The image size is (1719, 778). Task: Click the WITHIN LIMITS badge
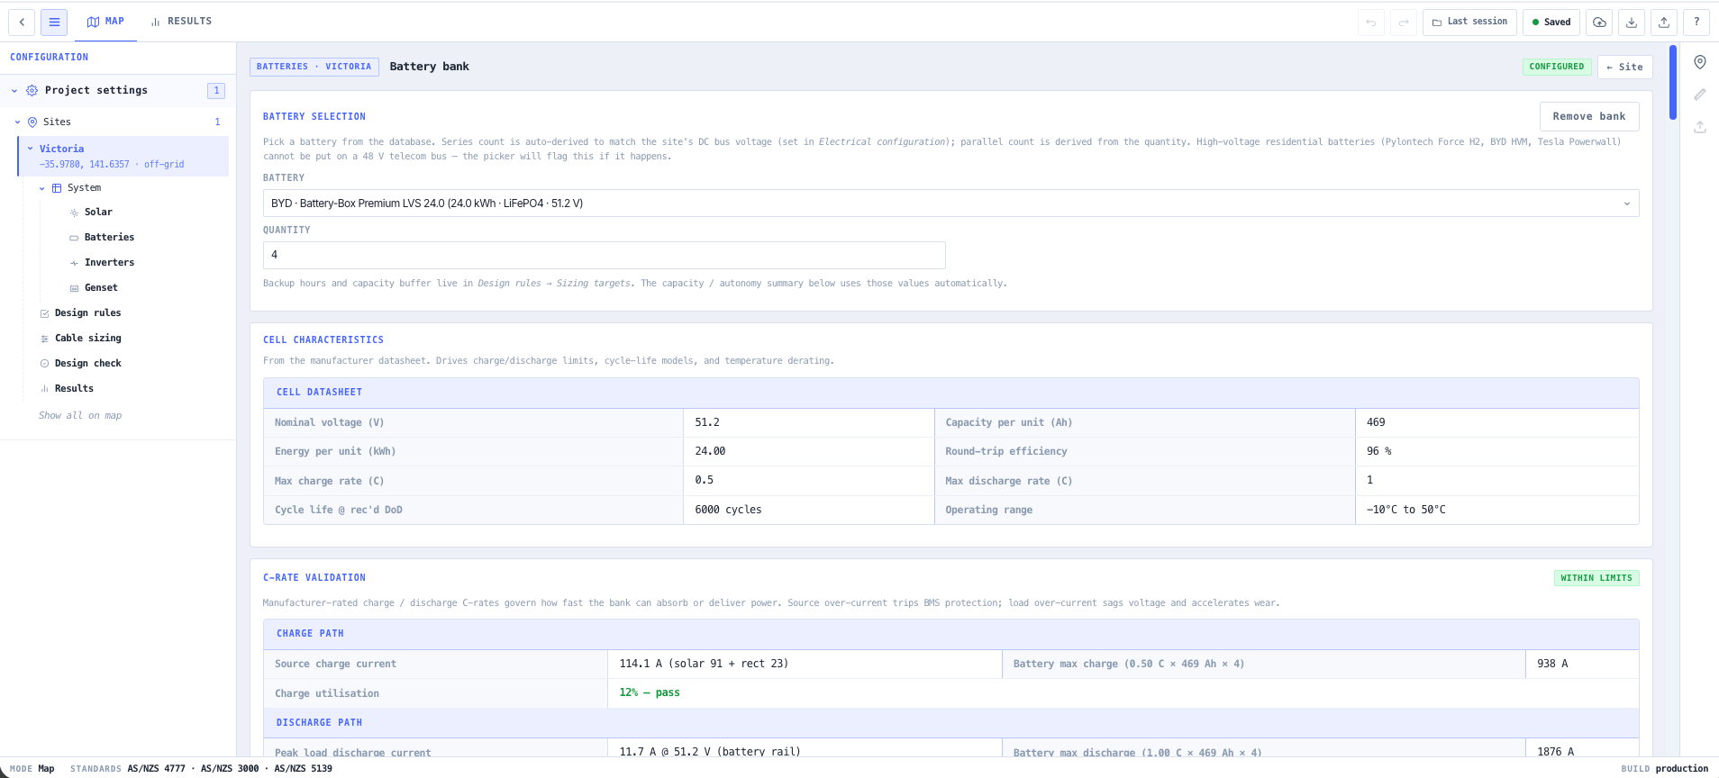(x=1596, y=578)
